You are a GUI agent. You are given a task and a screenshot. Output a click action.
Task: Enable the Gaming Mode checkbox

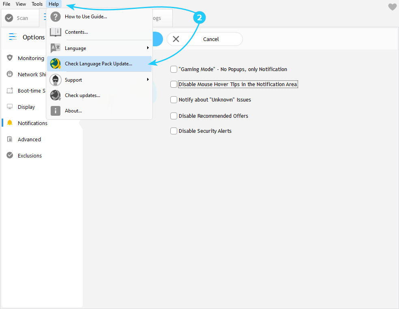click(x=174, y=69)
